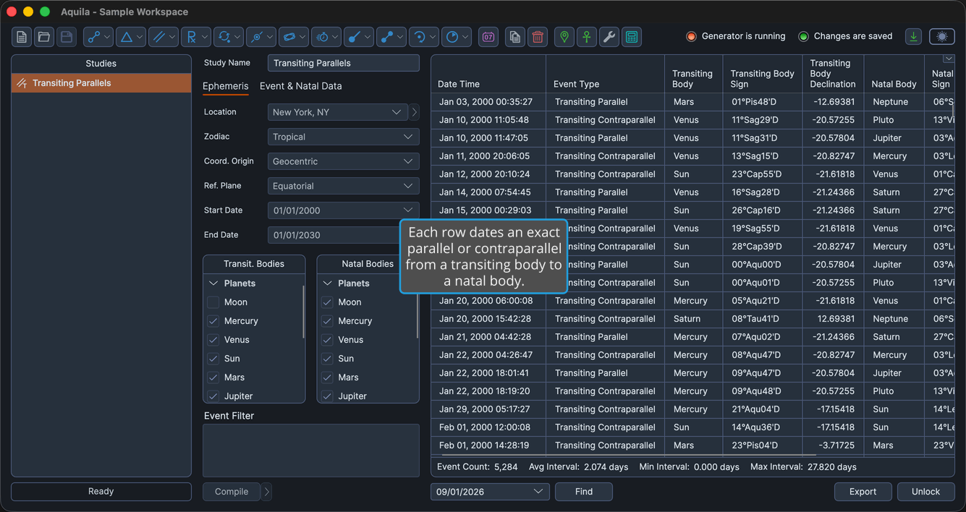Switch to the Event & Natal Data tab
This screenshot has height=512, width=966.
click(300, 86)
